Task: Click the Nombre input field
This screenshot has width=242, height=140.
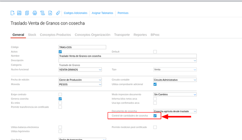Action: click(x=127, y=56)
